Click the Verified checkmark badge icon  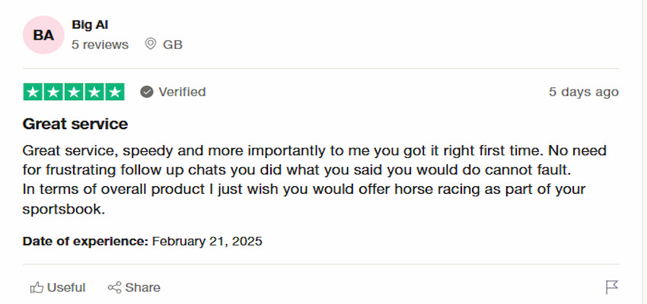[147, 92]
